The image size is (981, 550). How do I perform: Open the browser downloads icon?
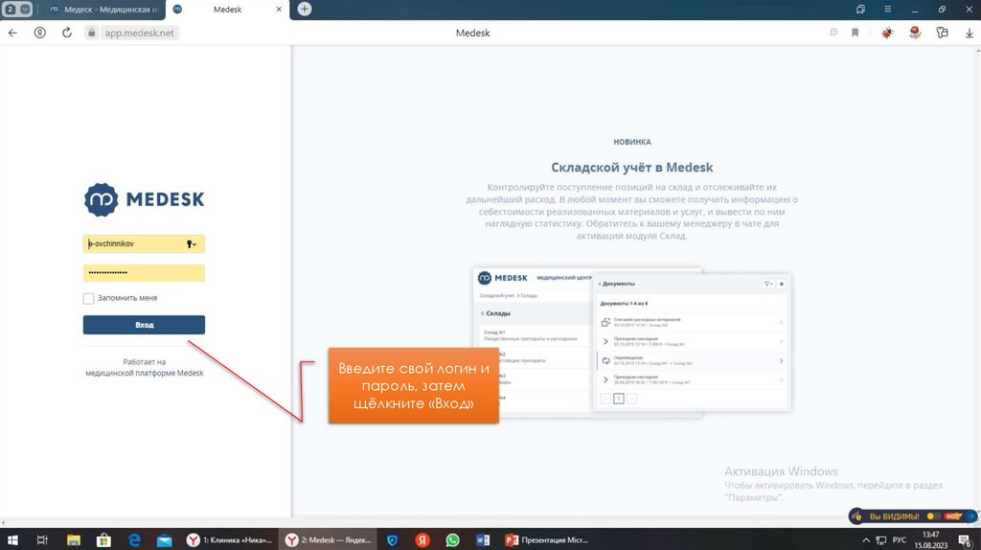pos(970,33)
